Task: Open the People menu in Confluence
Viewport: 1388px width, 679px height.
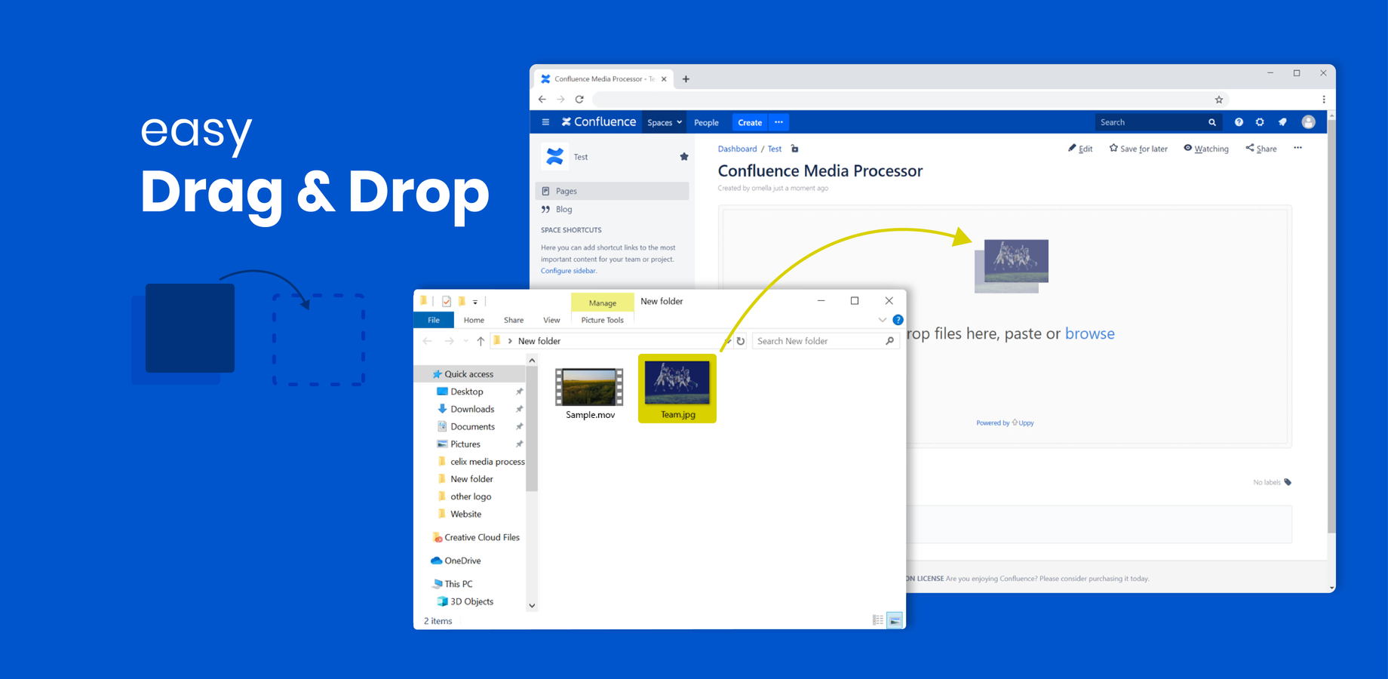Action: tap(706, 122)
